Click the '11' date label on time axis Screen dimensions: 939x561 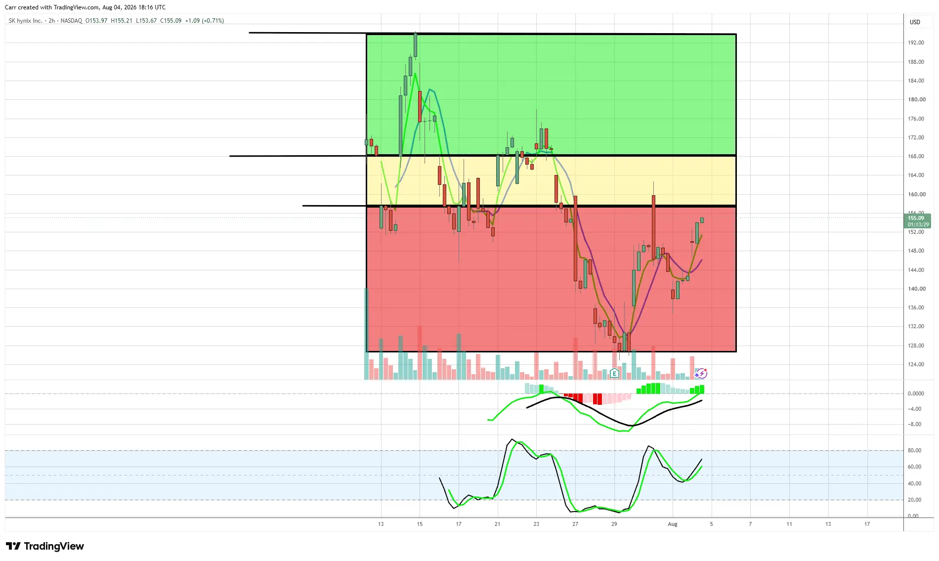[x=789, y=524]
